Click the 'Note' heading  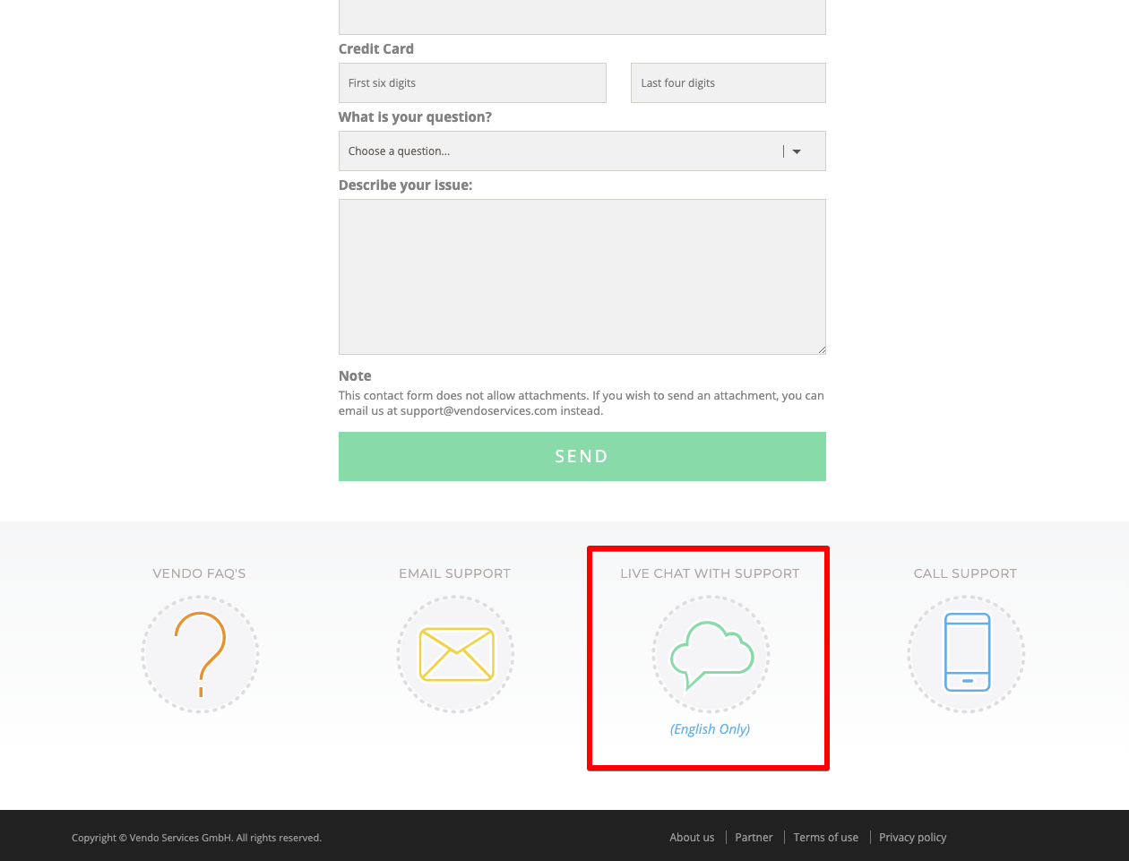355,376
